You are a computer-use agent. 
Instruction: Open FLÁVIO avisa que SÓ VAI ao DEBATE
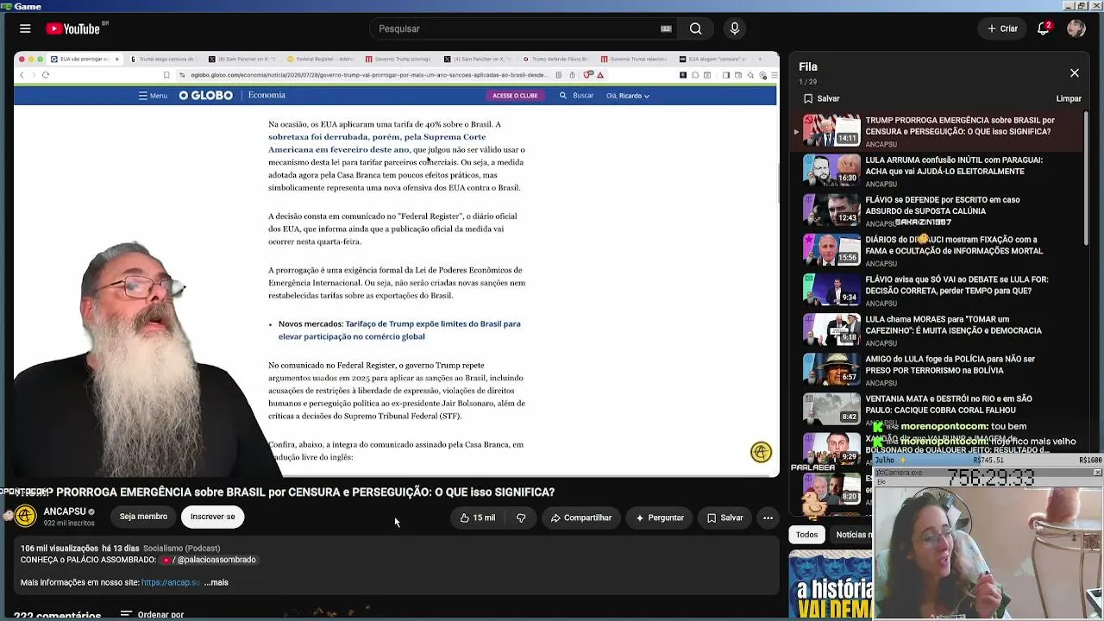957,285
